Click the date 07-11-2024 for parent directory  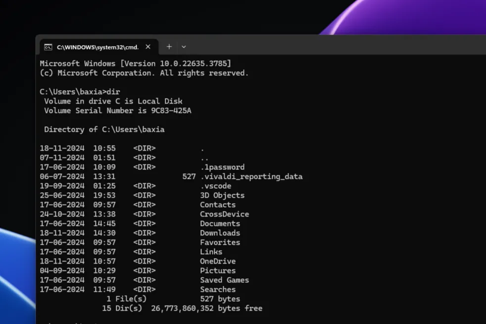coord(62,158)
